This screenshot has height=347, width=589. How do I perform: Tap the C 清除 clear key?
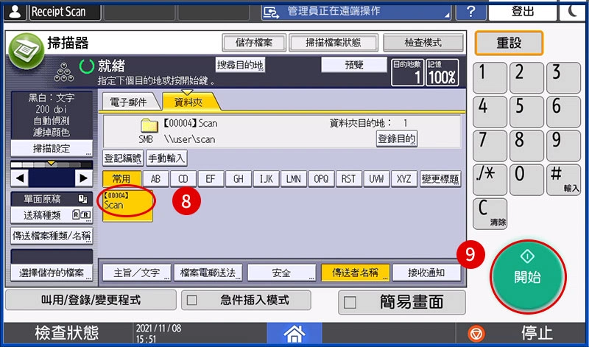point(490,214)
